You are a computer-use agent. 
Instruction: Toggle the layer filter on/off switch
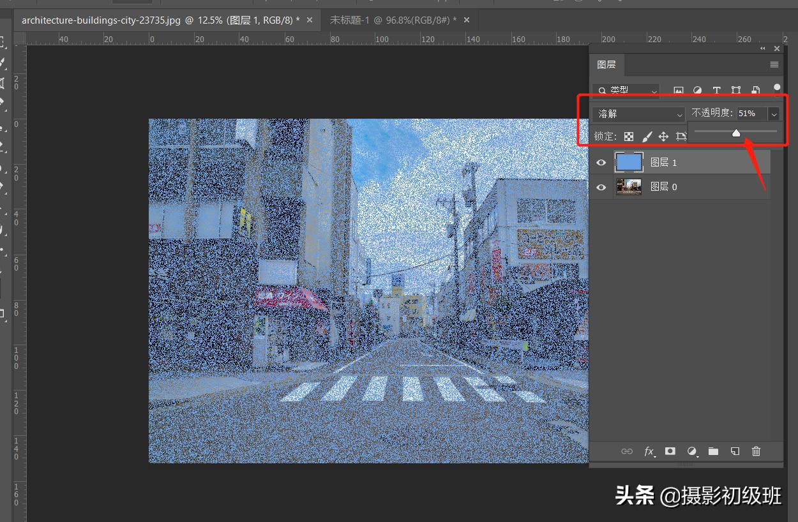click(x=776, y=87)
